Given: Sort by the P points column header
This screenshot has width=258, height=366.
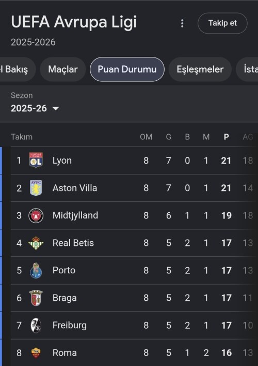Looking at the screenshot, I should coord(226,137).
